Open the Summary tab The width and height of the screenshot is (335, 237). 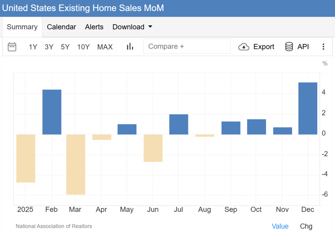[x=22, y=27]
